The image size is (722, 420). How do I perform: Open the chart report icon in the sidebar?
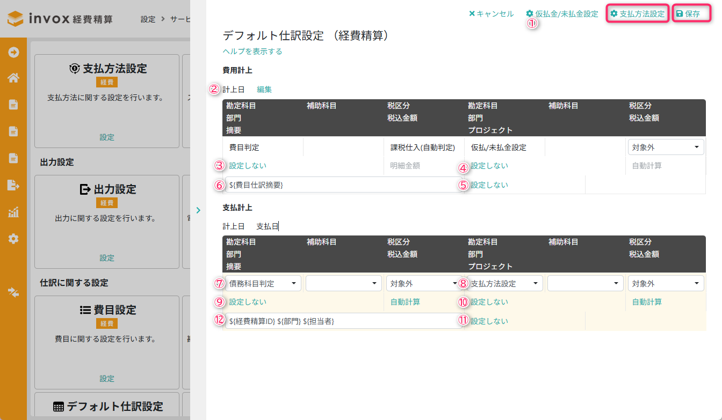[x=13, y=212]
